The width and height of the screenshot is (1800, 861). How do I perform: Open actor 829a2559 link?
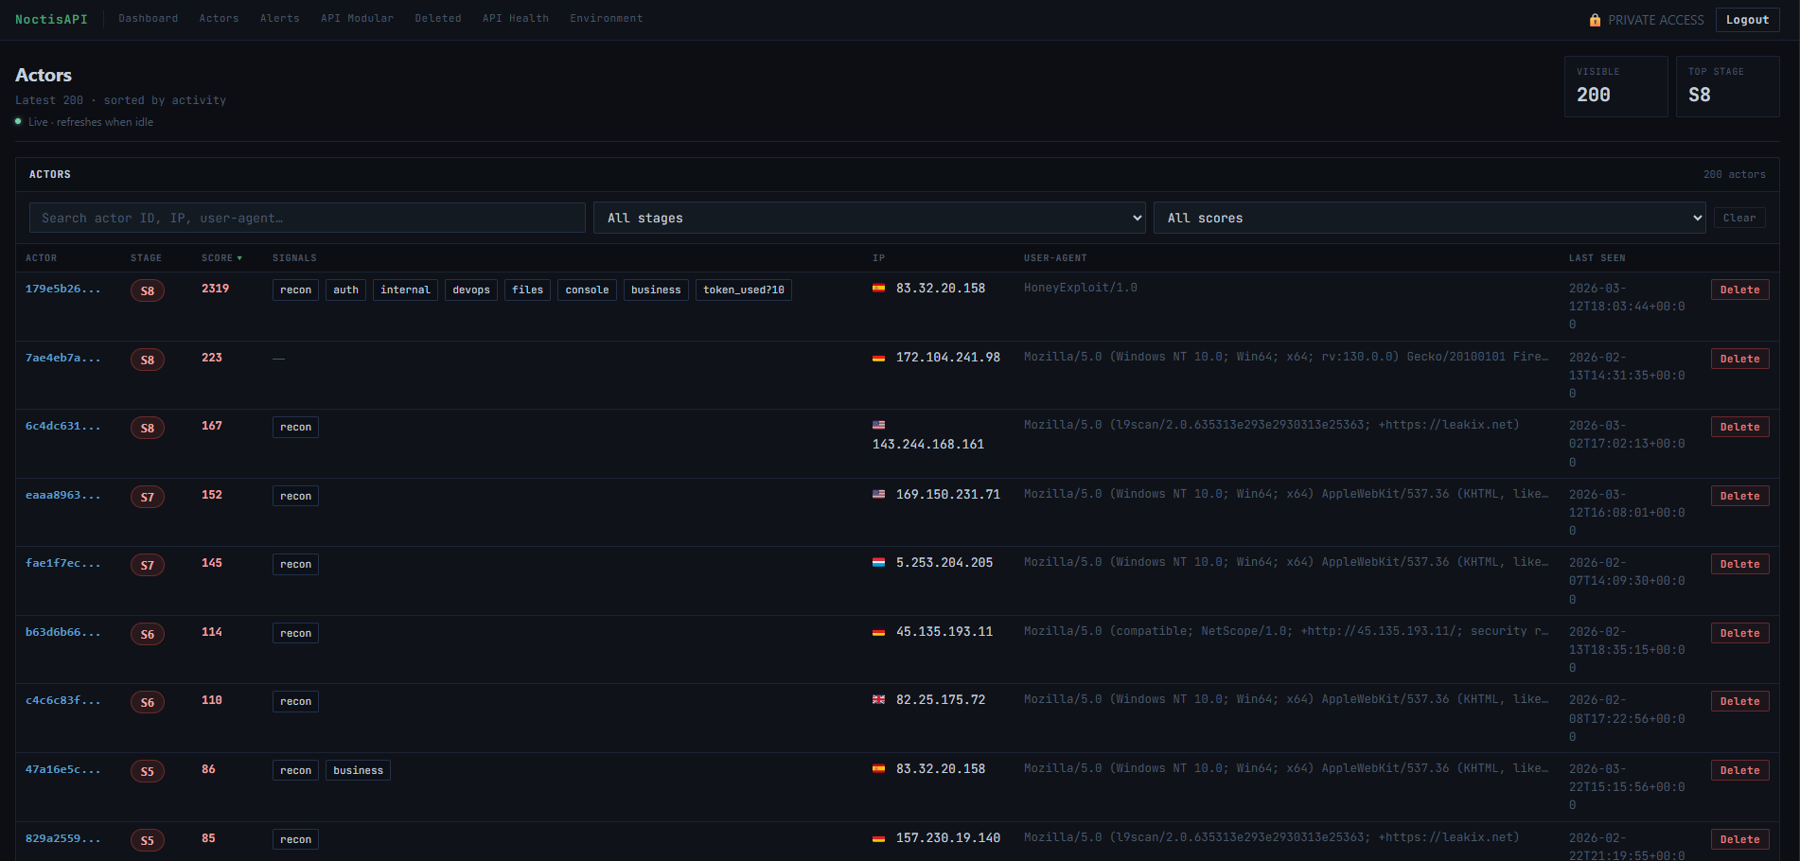(x=62, y=838)
